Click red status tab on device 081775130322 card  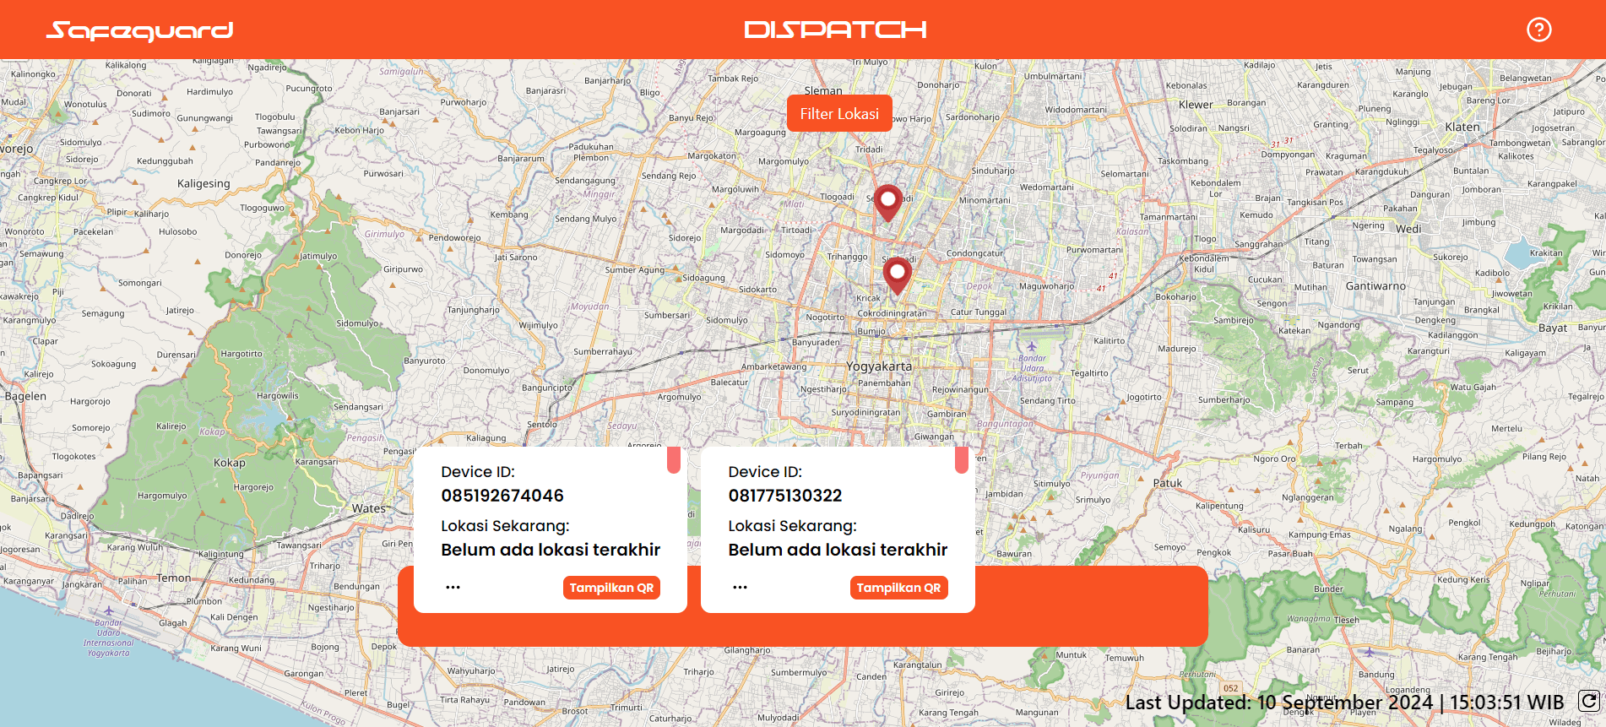point(962,460)
